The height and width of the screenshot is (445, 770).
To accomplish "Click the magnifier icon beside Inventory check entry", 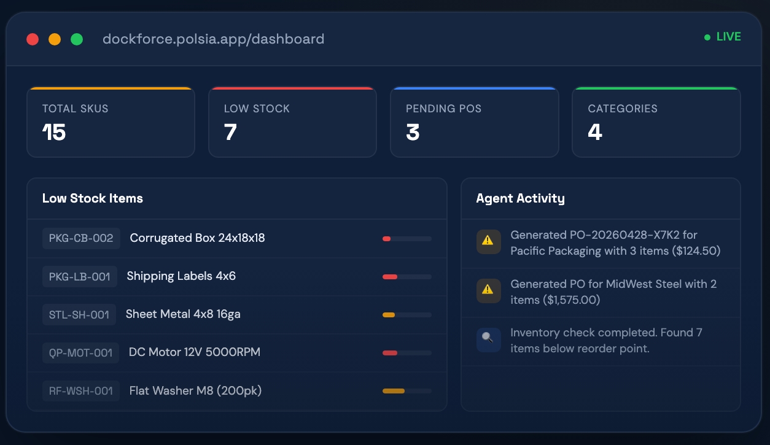I will click(x=488, y=339).
